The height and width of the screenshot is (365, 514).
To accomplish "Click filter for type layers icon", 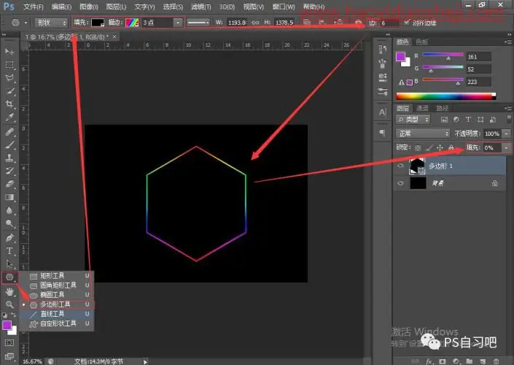I will (x=468, y=120).
